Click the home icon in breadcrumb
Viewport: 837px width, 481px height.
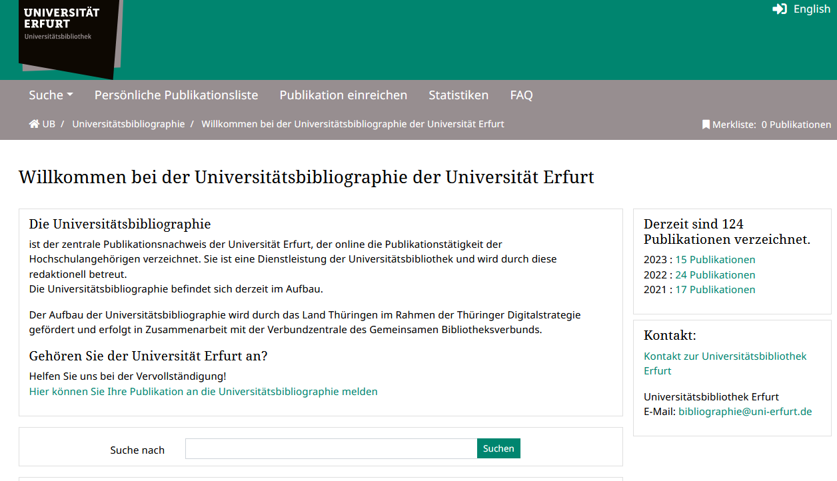tap(34, 124)
